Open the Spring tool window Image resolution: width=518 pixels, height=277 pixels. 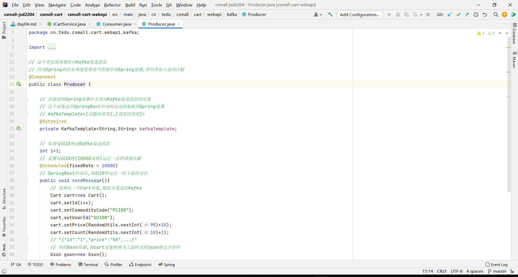[x=166, y=265]
